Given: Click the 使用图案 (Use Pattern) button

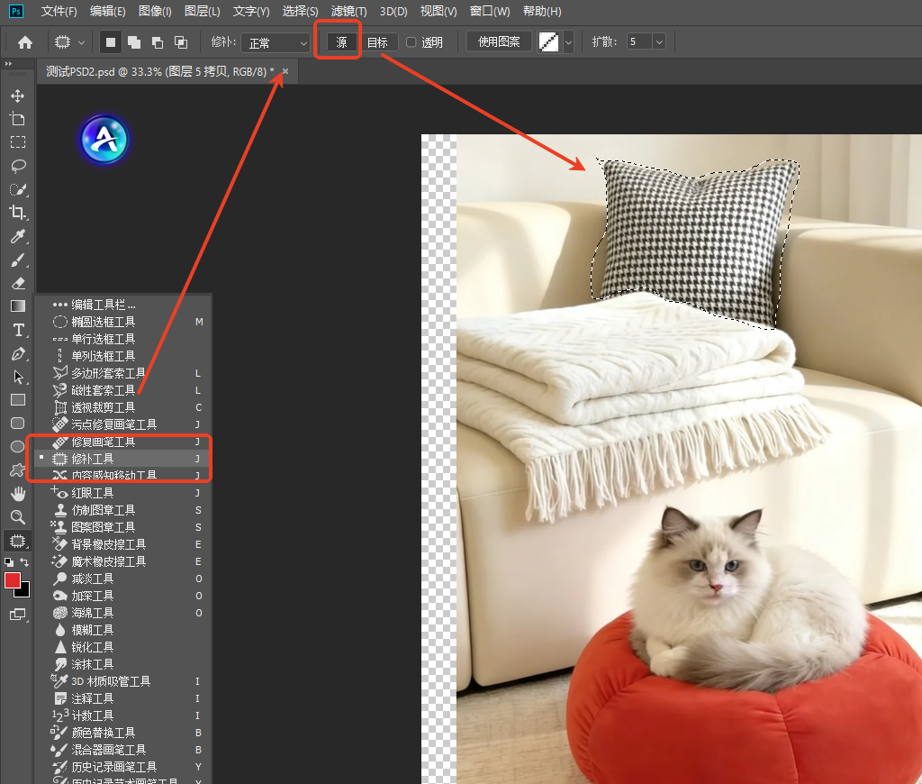Looking at the screenshot, I should (499, 42).
